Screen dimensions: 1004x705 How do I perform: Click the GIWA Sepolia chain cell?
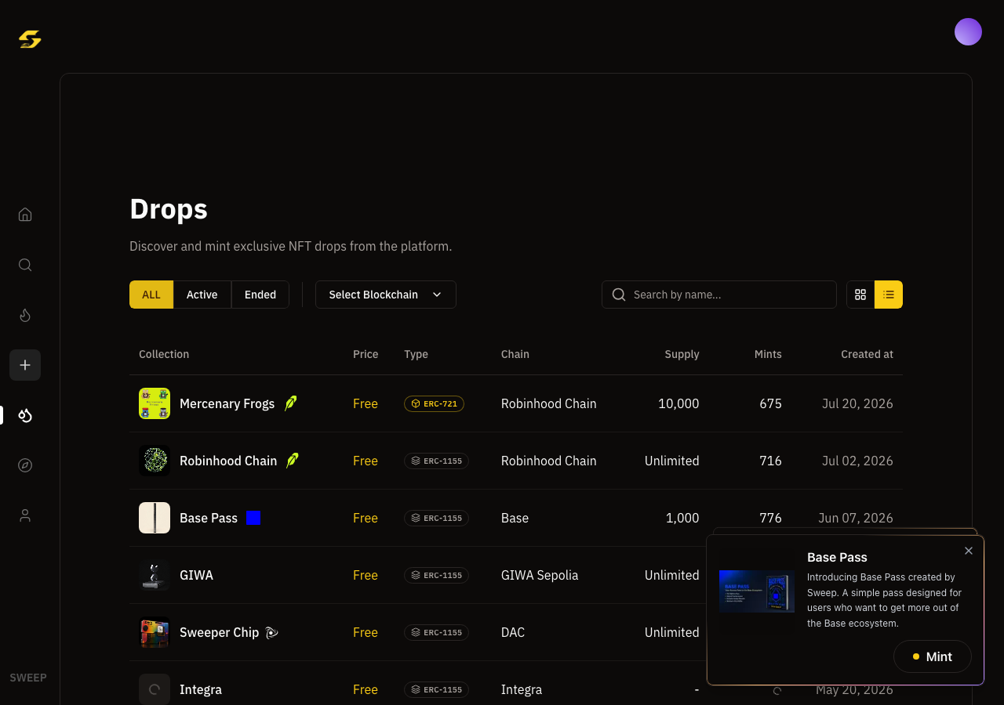pos(540,575)
